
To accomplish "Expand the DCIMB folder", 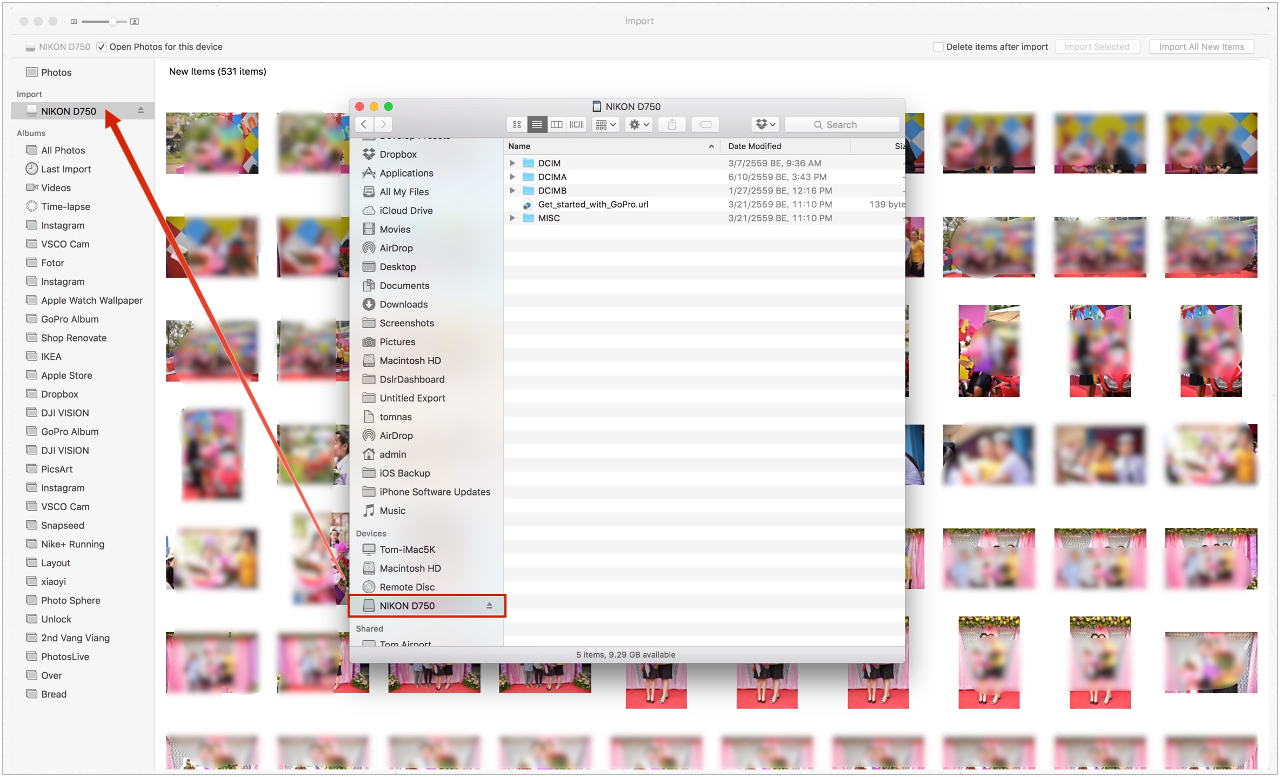I will pyautogui.click(x=512, y=190).
